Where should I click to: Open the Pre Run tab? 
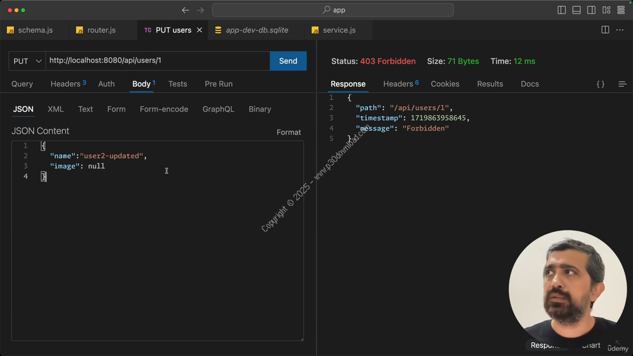coord(219,84)
